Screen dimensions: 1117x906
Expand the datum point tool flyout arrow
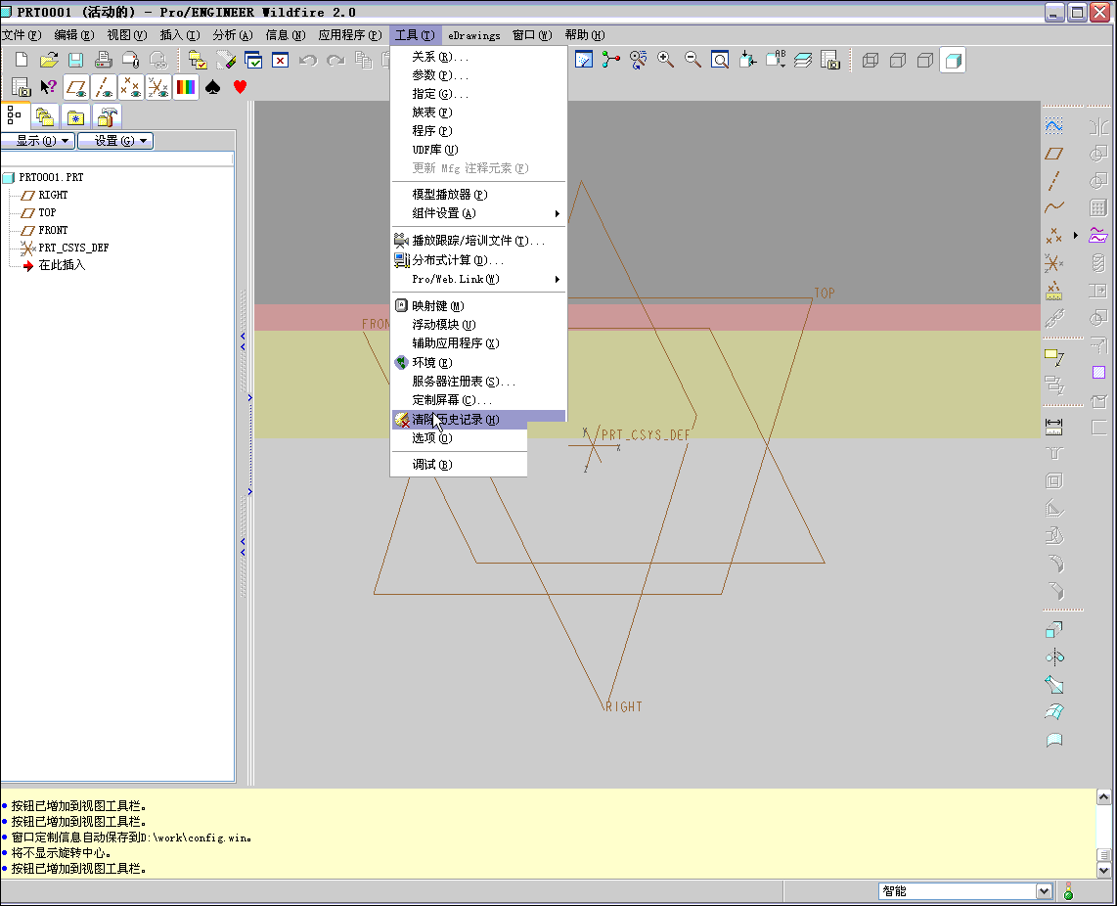pos(1076,235)
